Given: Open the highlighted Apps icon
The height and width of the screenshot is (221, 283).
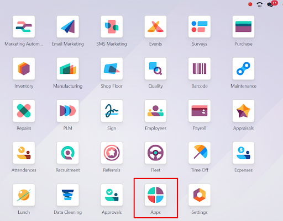Looking at the screenshot, I should (x=155, y=195).
